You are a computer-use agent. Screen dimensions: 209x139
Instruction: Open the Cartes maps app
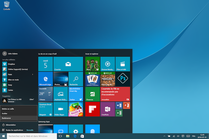tap(18, 90)
